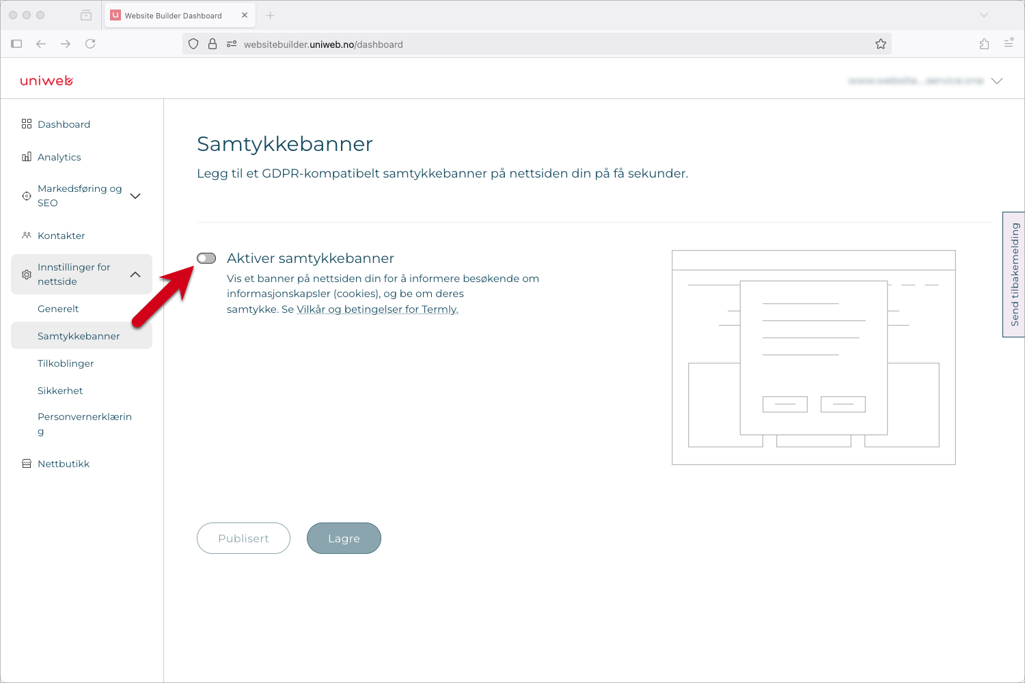Open Vilkår og betingelser for Termly link
This screenshot has width=1025, height=683.
point(377,309)
